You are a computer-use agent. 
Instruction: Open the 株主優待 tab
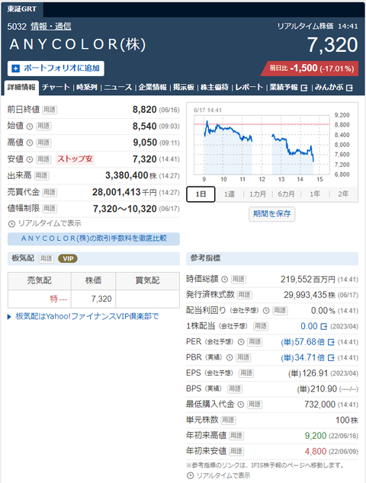coord(214,87)
